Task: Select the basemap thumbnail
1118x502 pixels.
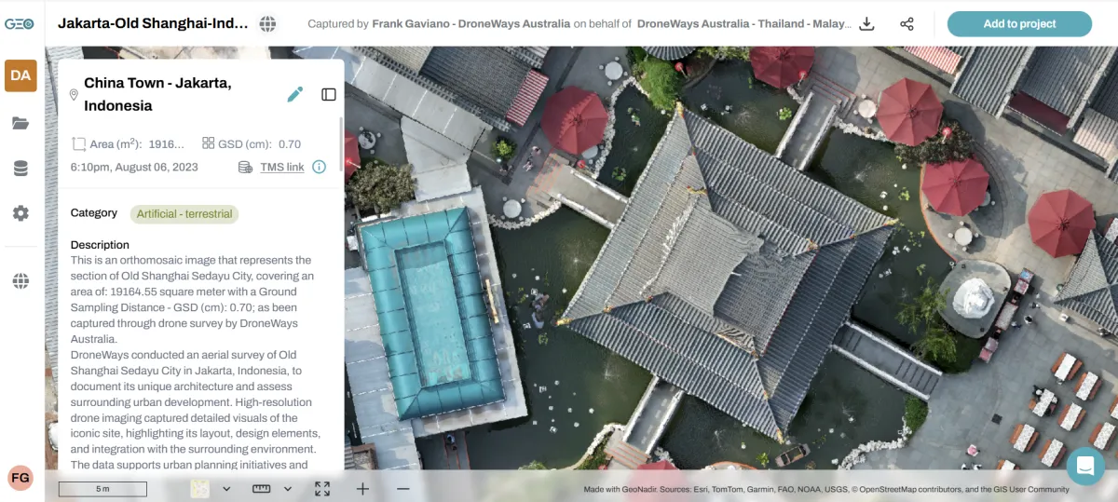Action: click(199, 488)
